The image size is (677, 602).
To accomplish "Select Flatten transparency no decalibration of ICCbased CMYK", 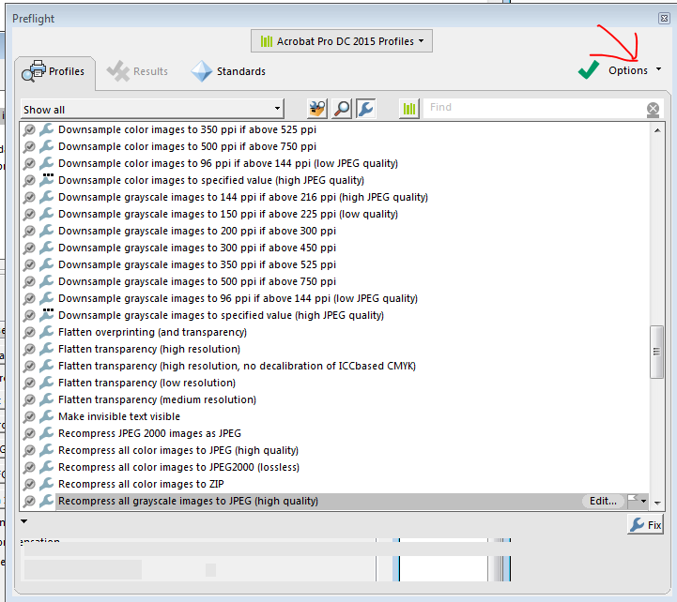I will (237, 366).
